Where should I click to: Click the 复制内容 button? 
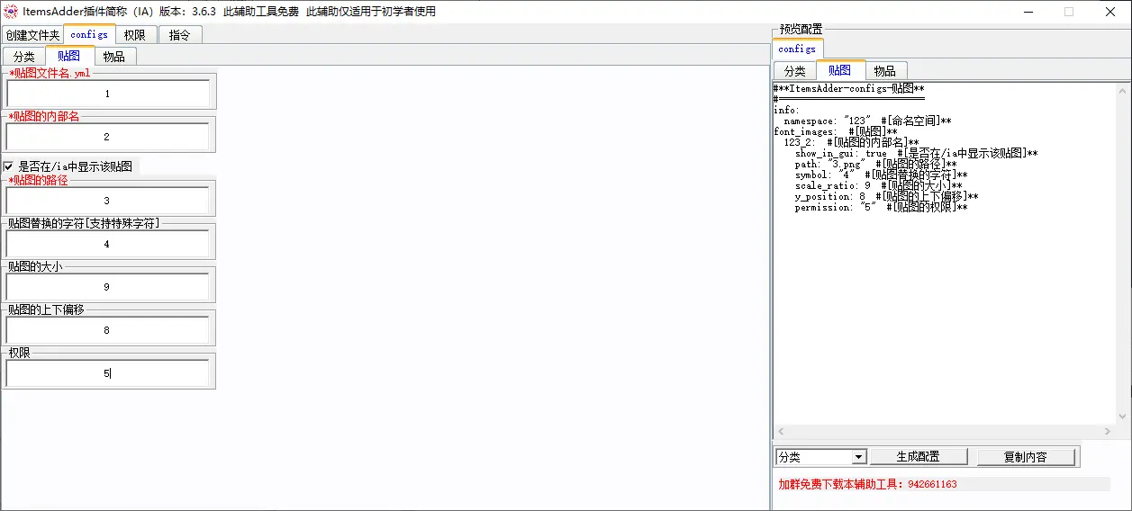1026,457
